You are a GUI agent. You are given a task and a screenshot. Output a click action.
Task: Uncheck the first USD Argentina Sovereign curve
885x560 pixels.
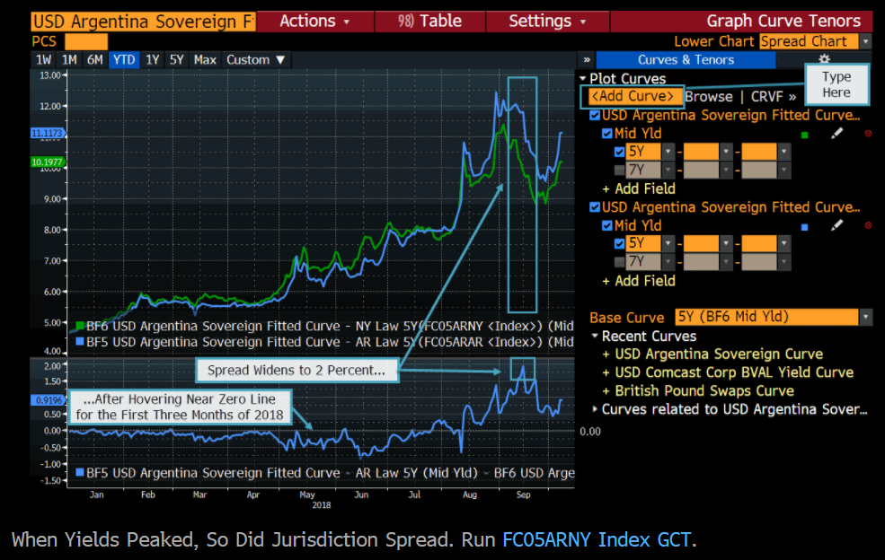[x=595, y=116]
